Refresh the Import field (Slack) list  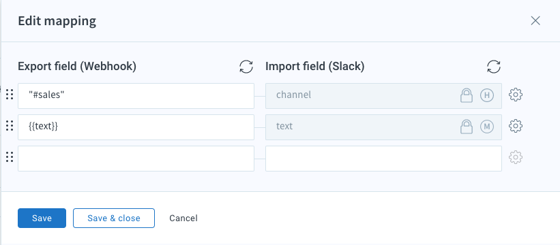[x=494, y=67]
